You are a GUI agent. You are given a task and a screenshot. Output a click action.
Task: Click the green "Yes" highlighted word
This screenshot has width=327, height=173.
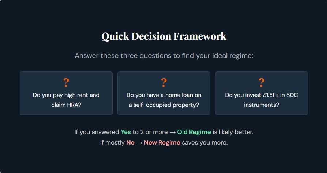coord(126,132)
